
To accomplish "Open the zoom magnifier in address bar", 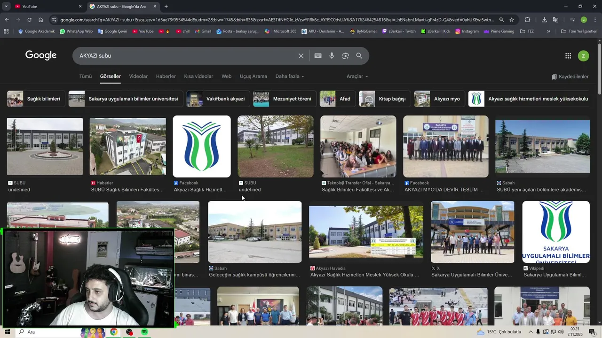I will pyautogui.click(x=501, y=20).
